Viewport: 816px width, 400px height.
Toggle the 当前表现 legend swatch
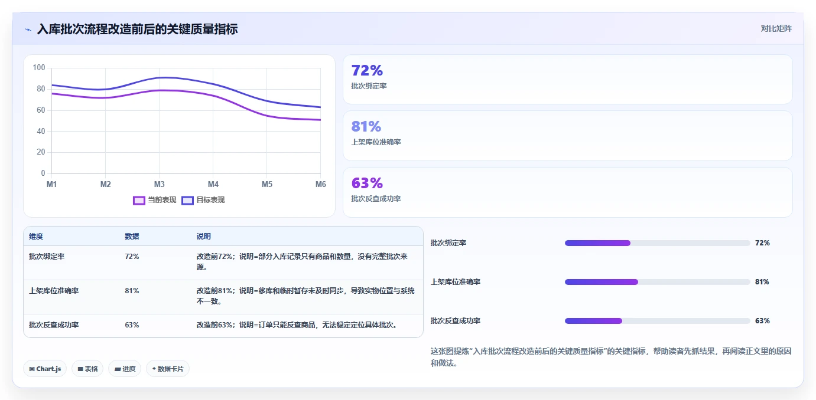point(139,200)
